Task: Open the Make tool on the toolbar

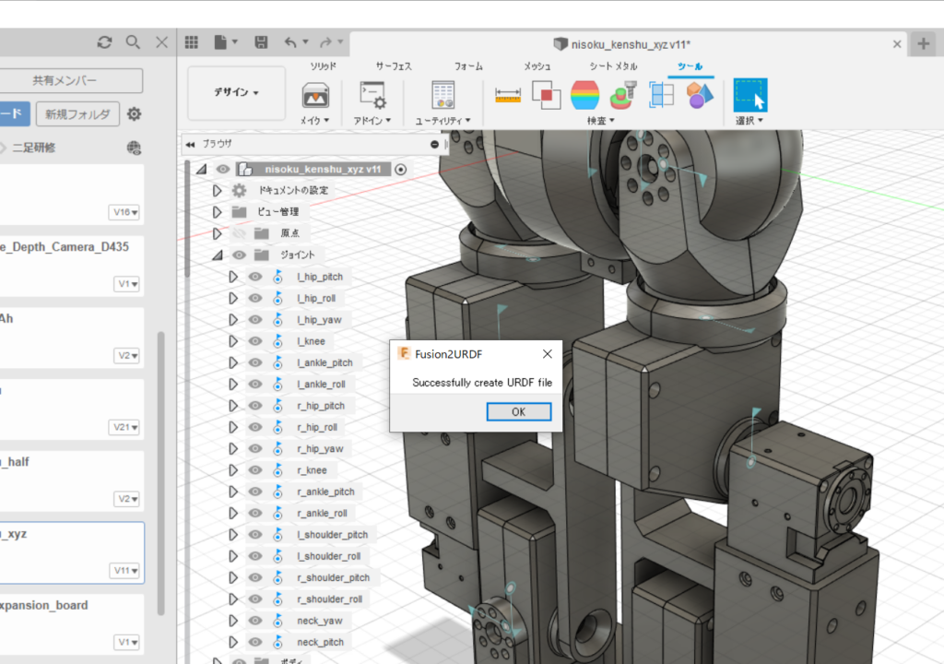Action: tap(313, 93)
